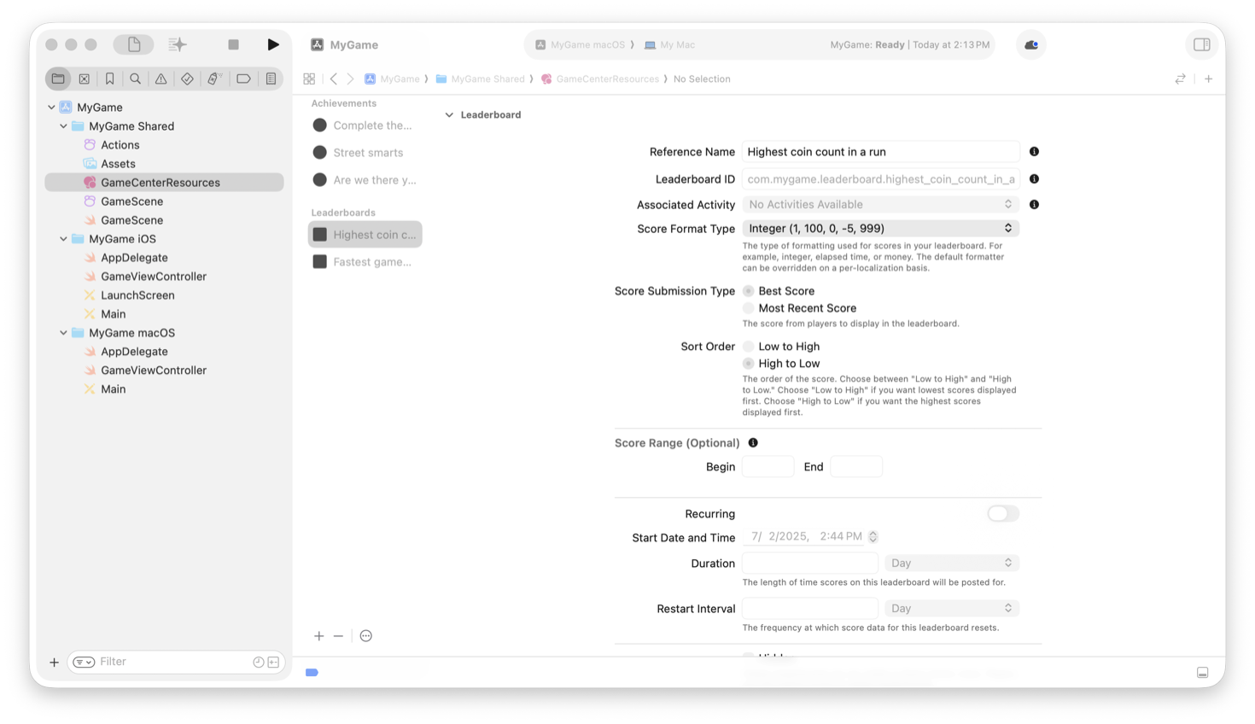Viewport: 1255px width, 724px height.
Task: Open the Duration unit Day dropdown
Action: pos(951,563)
